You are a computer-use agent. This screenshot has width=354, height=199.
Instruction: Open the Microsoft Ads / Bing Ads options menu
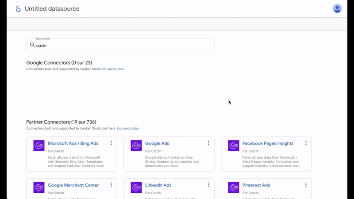coord(111,143)
